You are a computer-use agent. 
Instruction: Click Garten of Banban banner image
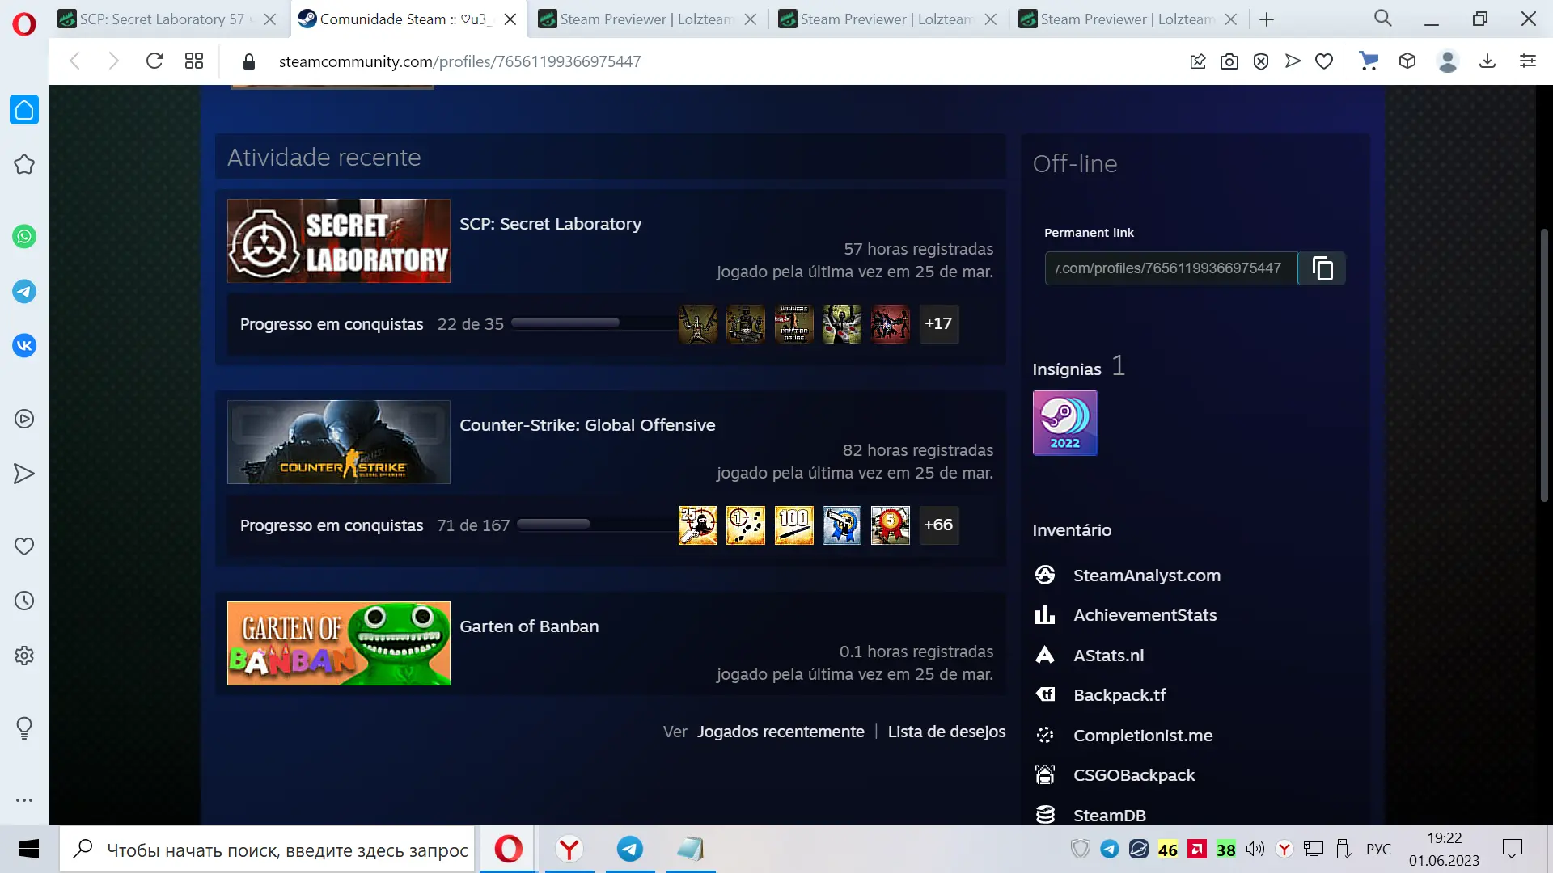tap(339, 643)
